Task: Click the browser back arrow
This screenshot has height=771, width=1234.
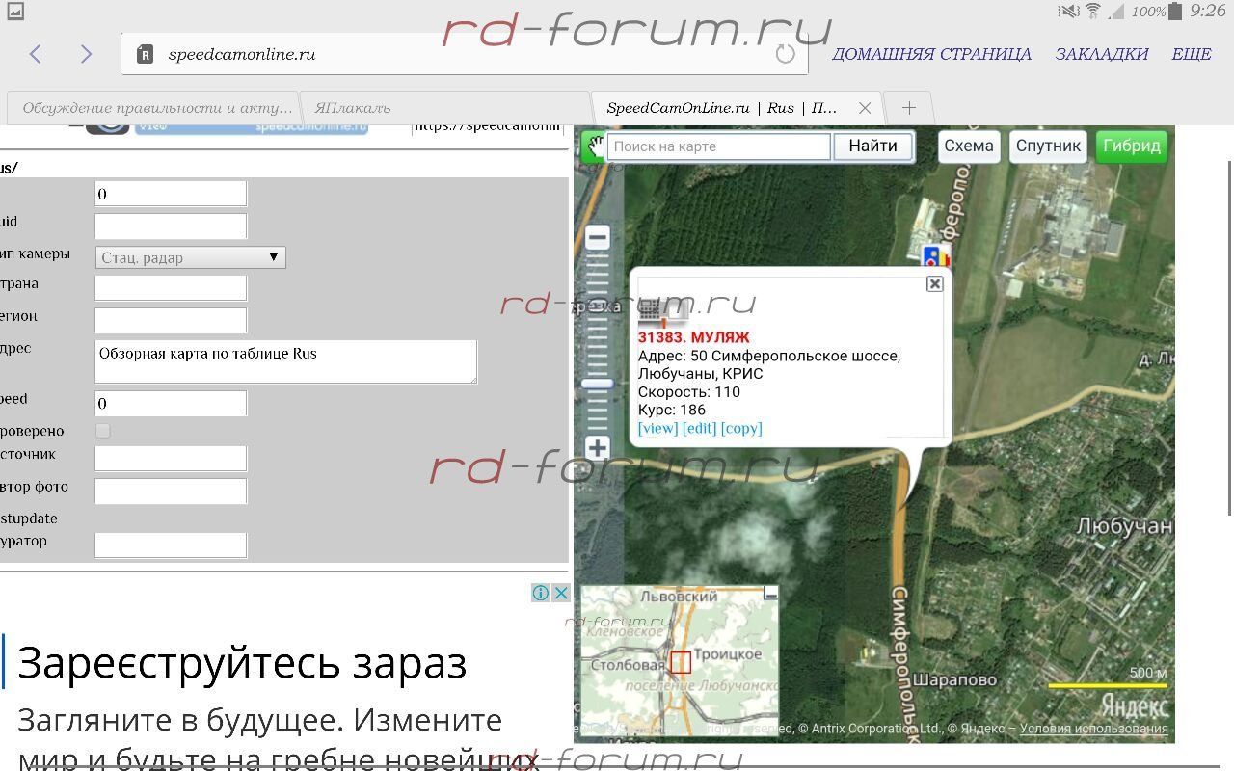Action: [36, 54]
